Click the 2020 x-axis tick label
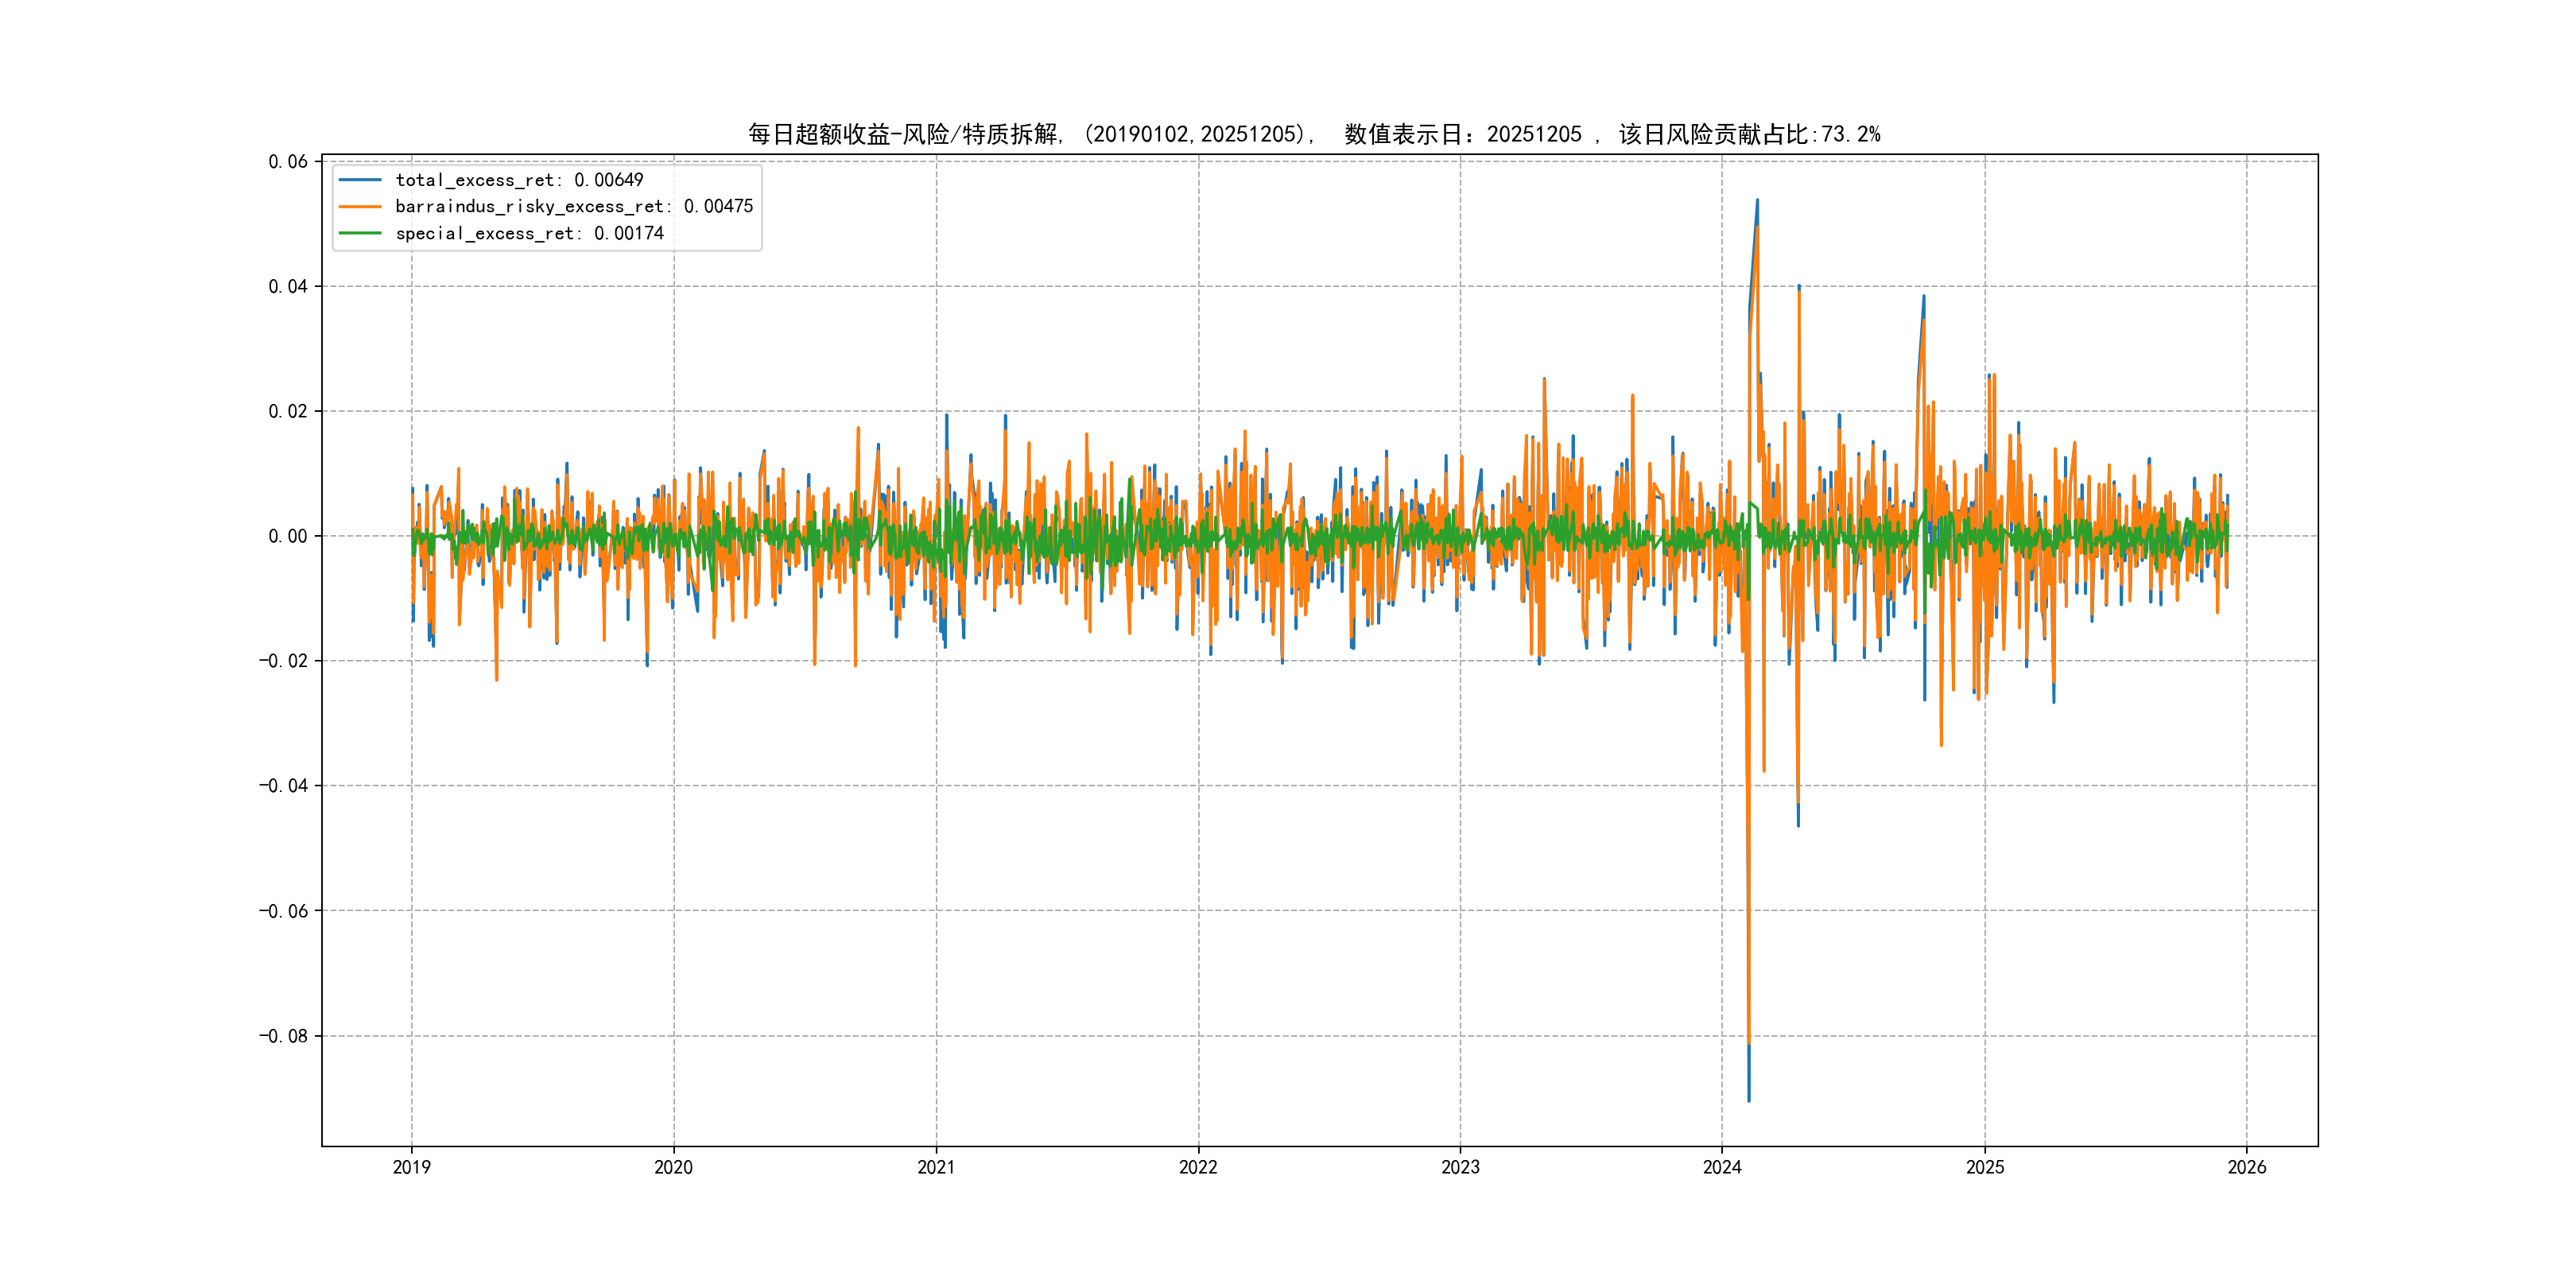The width and height of the screenshot is (2576, 1288). coord(673,1167)
